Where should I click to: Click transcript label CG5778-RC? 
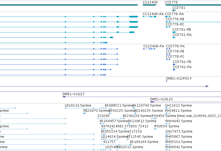pos(175,24)
